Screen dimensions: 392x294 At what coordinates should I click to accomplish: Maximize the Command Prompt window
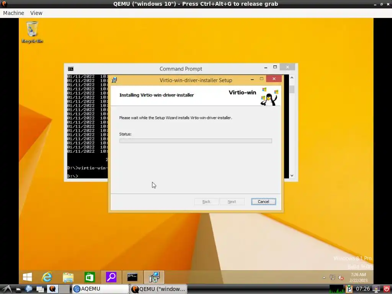(275, 67)
